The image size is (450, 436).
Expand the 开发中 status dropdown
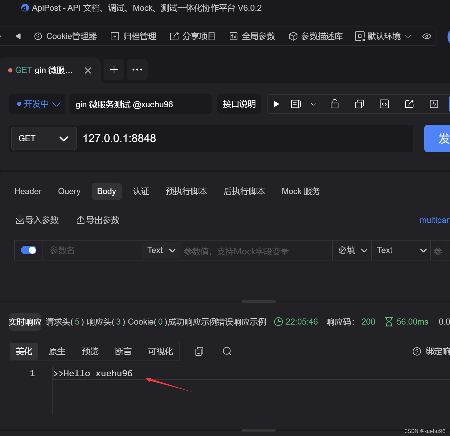point(37,104)
